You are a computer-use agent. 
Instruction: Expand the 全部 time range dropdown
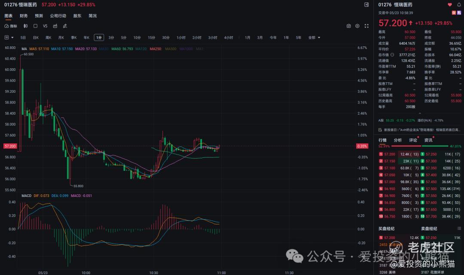pyautogui.click(x=314, y=38)
